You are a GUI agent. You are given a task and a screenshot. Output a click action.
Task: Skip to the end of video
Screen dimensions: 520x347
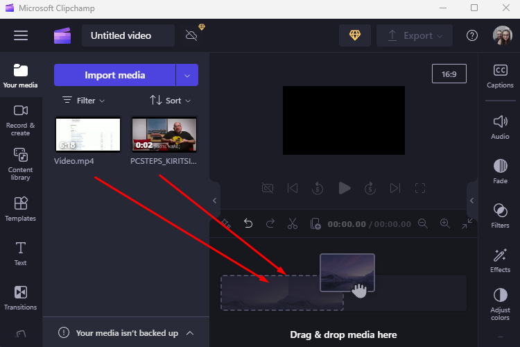pyautogui.click(x=395, y=188)
